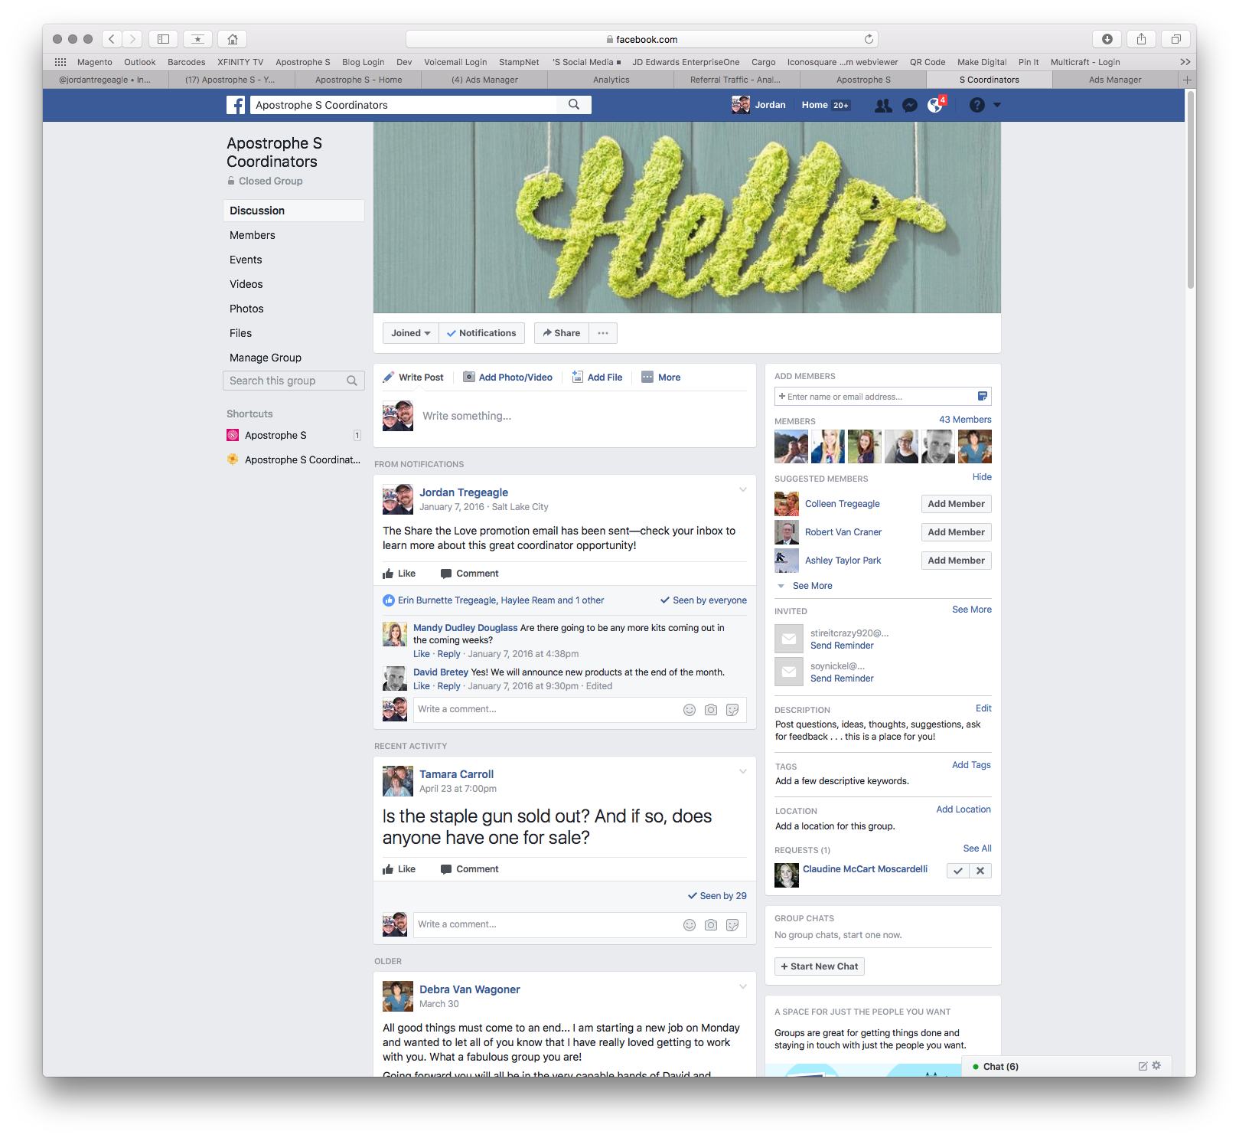Viewport: 1239px width, 1138px height.
Task: Click Magento bookmark in favorites bar
Action: [x=95, y=62]
